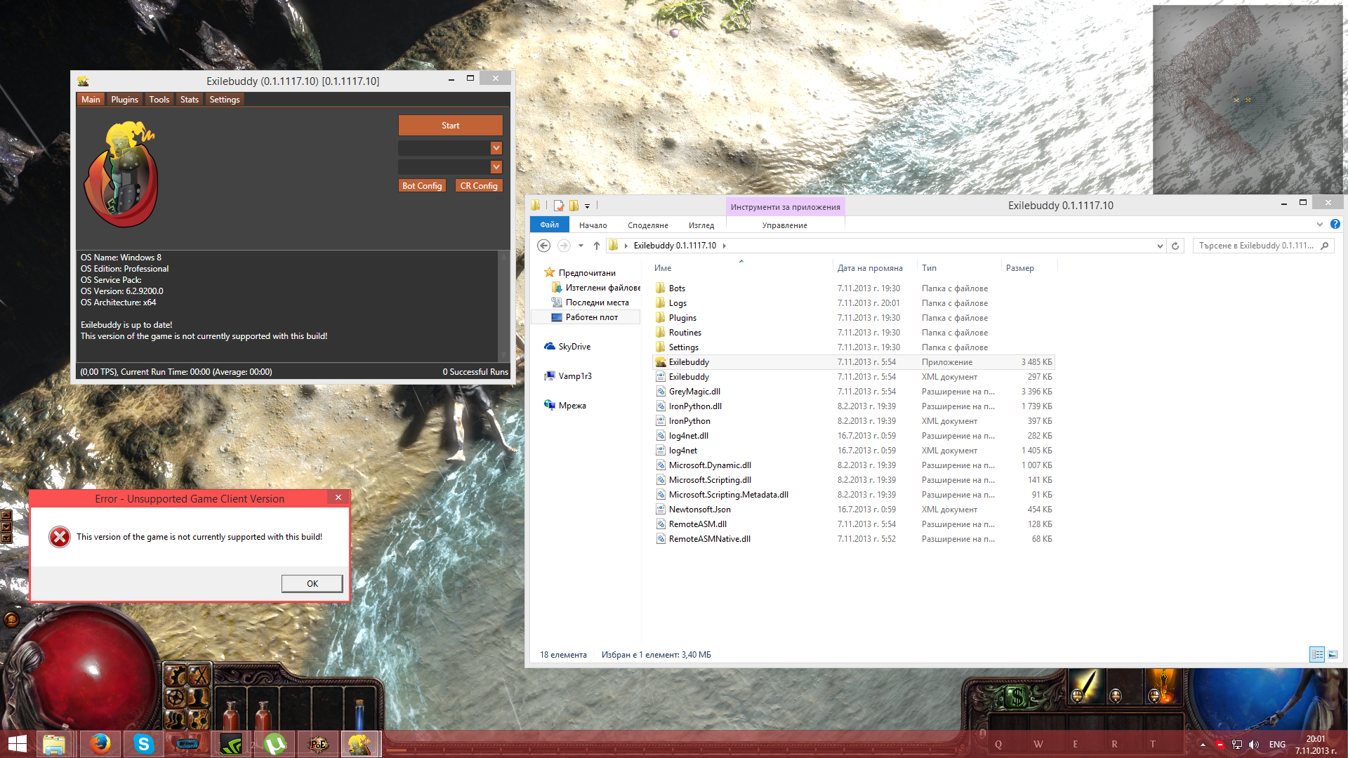Click the orange Start button
The image size is (1348, 758).
coord(450,126)
